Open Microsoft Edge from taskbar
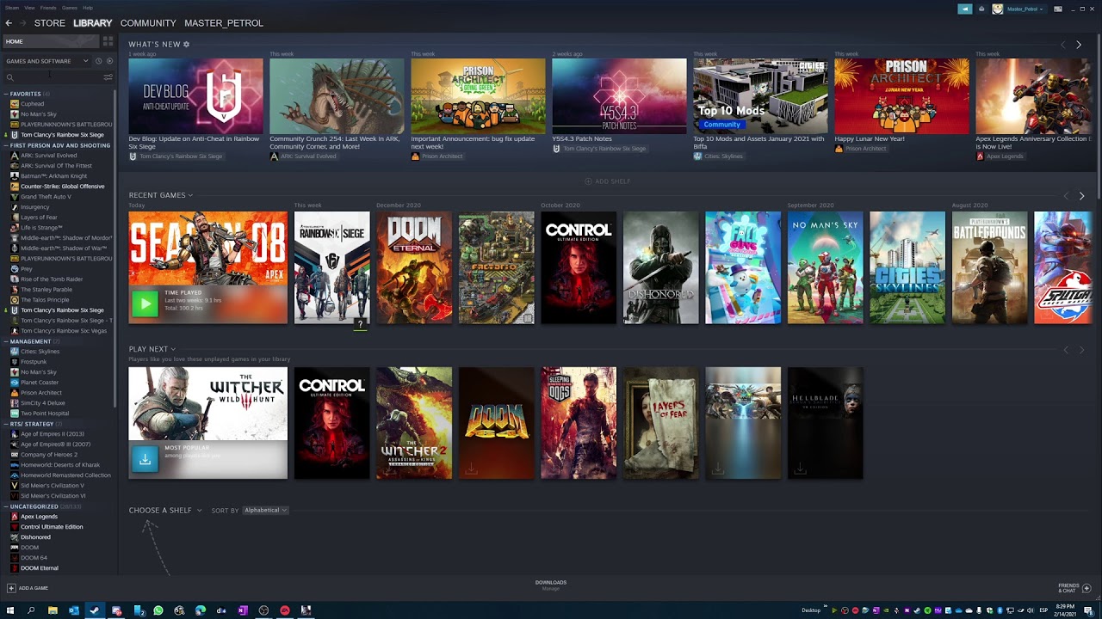Screen dimensions: 1102x619 pyautogui.click(x=201, y=610)
